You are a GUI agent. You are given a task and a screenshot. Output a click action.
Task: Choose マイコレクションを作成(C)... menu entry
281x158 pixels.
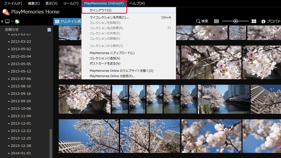[109, 17]
